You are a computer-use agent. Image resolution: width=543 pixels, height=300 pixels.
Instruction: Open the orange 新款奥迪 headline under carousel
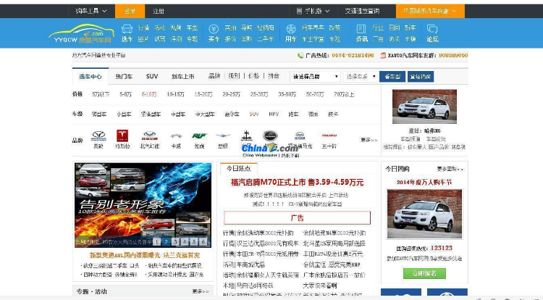pyautogui.click(x=145, y=255)
